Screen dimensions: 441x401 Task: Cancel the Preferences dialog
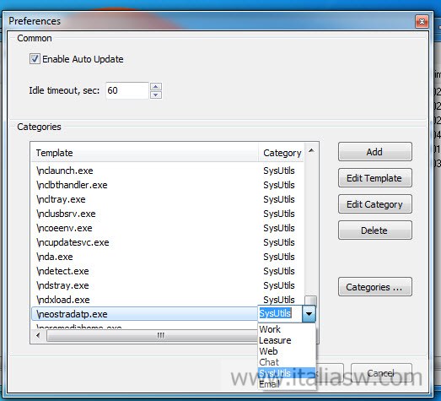[x=381, y=373]
